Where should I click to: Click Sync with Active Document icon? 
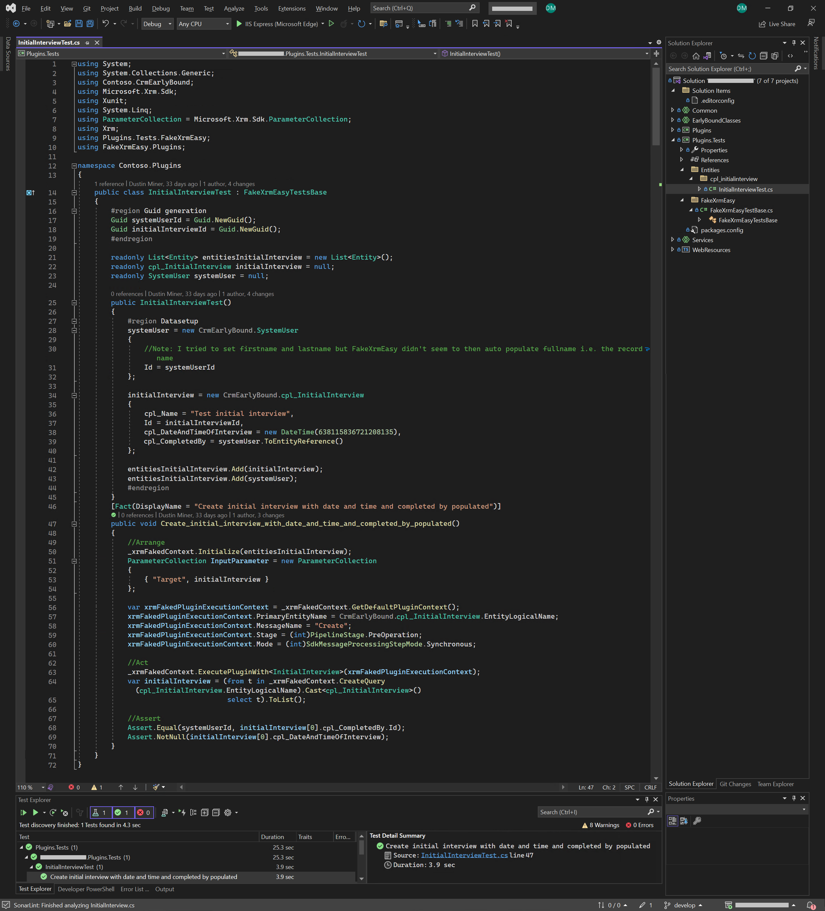pos(741,56)
